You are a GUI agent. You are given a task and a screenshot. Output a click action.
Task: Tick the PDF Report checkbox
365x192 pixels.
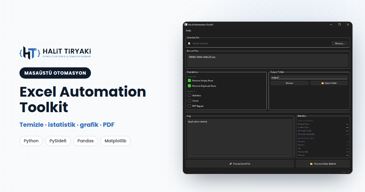189,106
